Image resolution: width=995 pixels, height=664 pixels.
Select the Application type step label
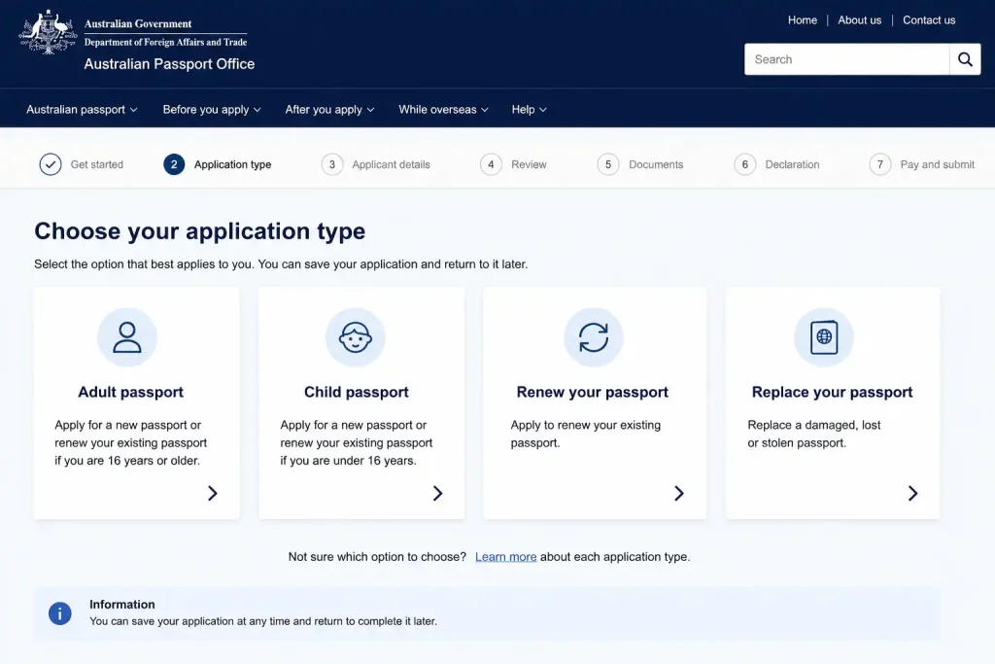pos(233,164)
